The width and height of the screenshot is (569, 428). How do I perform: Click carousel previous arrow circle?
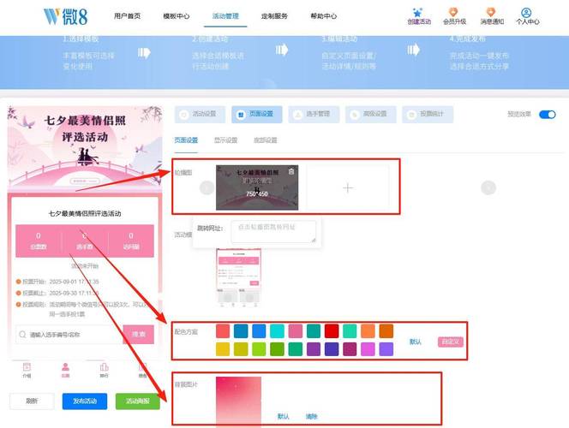click(207, 187)
